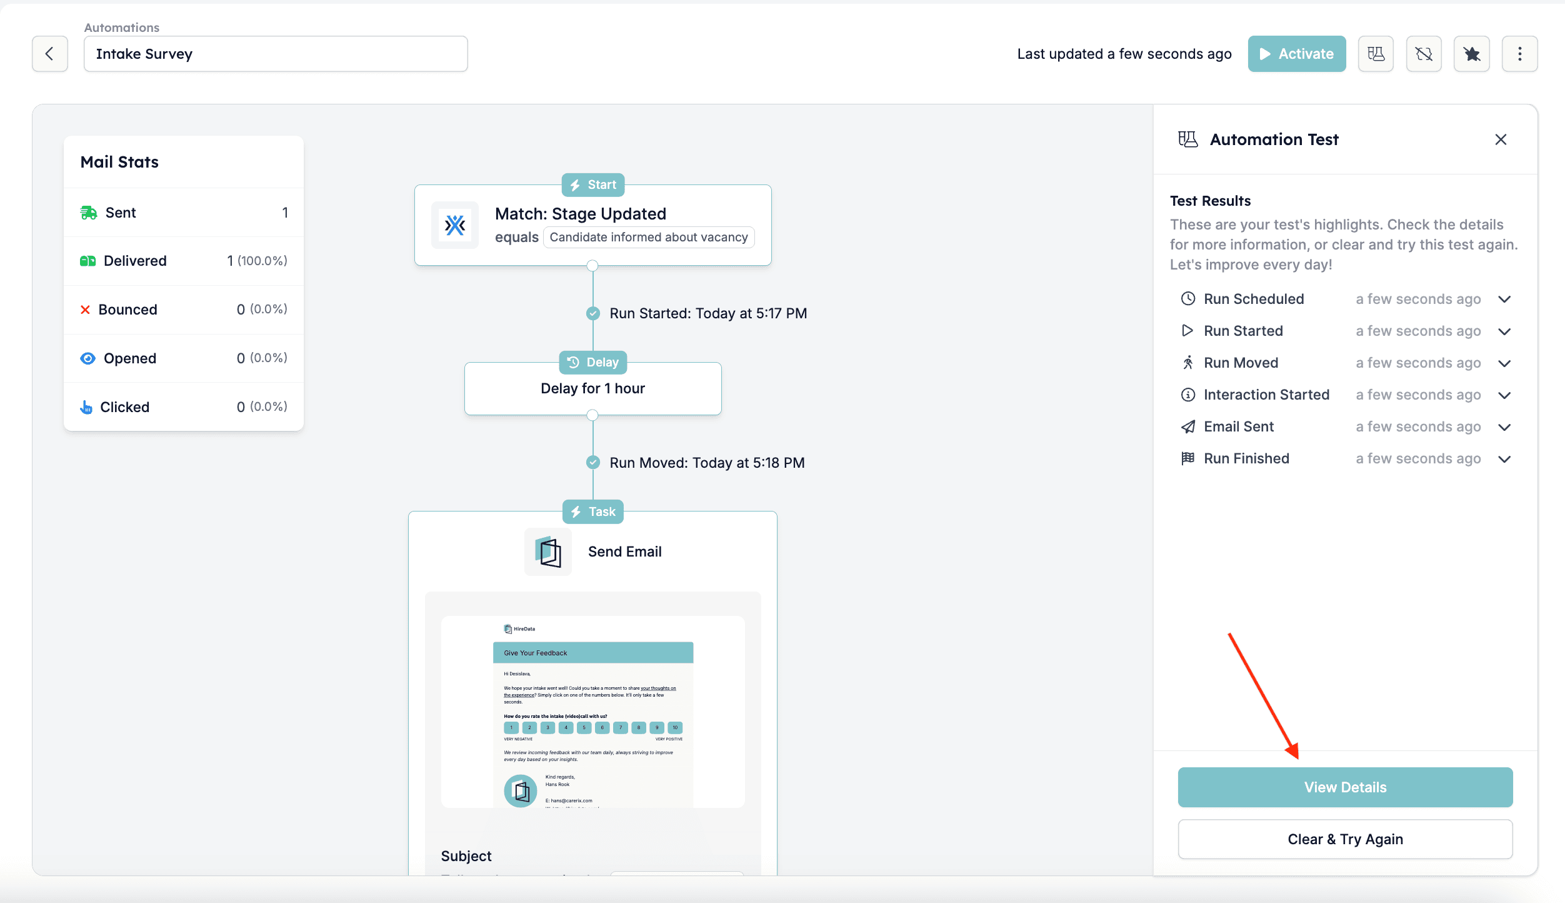
Task: Click Last updated a few seconds ago text
Action: 1124,54
